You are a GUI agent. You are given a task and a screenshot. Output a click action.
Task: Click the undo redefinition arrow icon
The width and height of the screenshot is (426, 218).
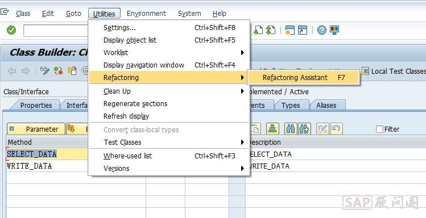336,129
